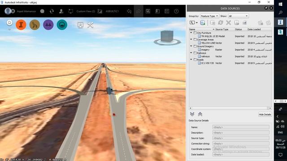Click the user profile avatar
This screenshot has height=161, width=287.
pyautogui.click(x=8, y=11)
